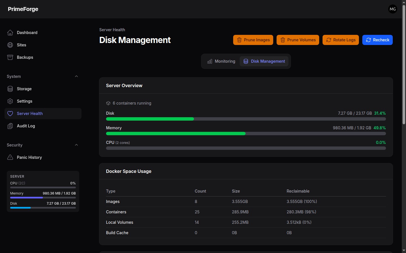This screenshot has width=406, height=253.
Task: Open Backups in the sidebar
Action: tap(43, 57)
